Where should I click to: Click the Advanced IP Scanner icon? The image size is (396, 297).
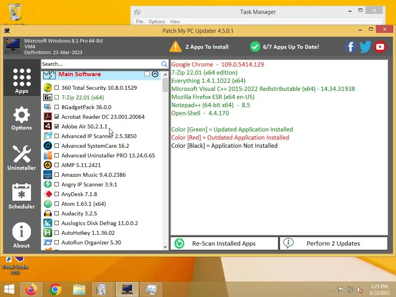(48, 136)
